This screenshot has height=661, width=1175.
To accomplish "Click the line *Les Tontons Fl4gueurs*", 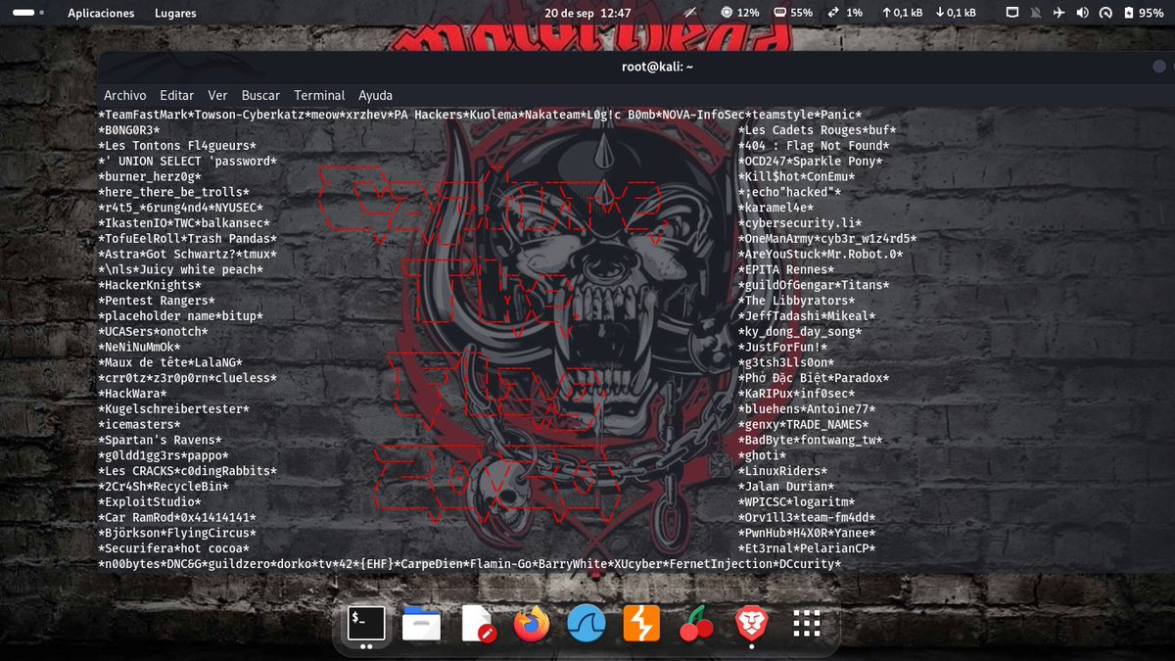I will [x=177, y=146].
